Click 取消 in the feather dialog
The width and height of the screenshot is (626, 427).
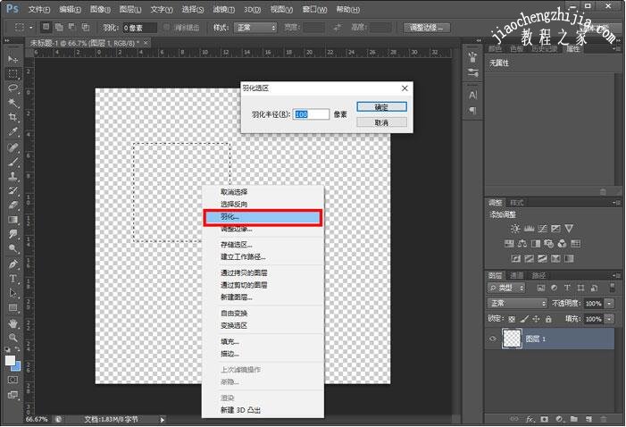[x=381, y=122]
